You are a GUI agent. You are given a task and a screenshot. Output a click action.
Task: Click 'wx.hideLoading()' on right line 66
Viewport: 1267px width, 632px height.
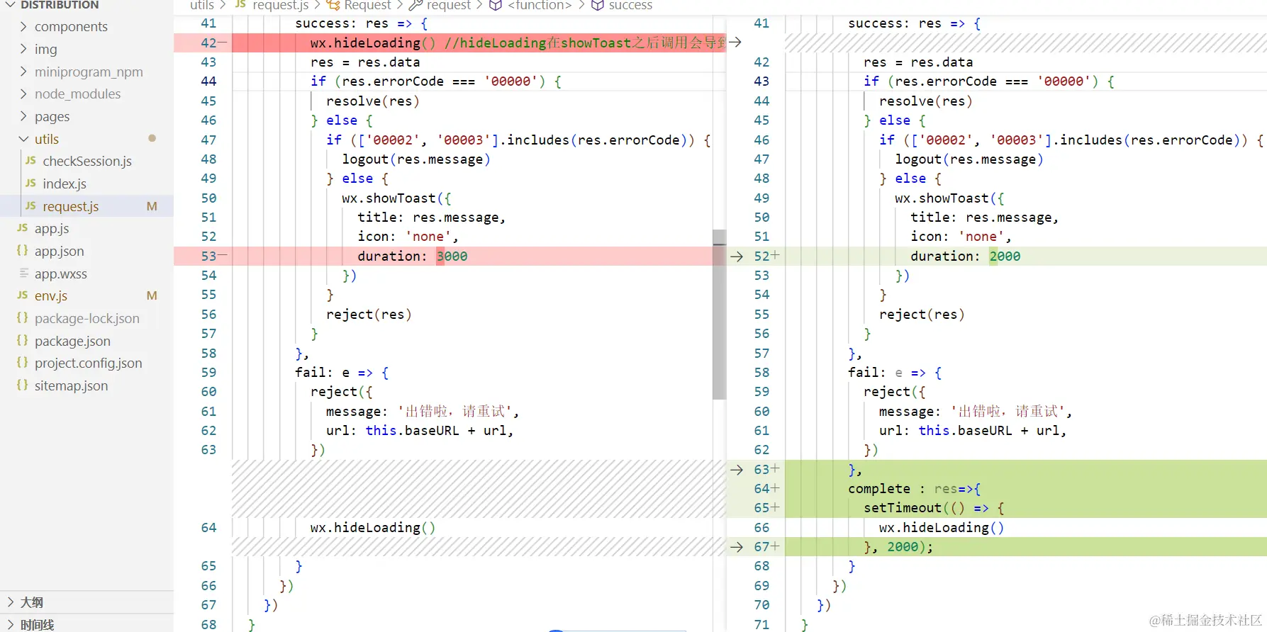pos(941,527)
